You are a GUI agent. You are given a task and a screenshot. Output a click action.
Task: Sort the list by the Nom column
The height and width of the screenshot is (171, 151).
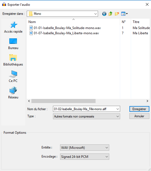(73, 22)
